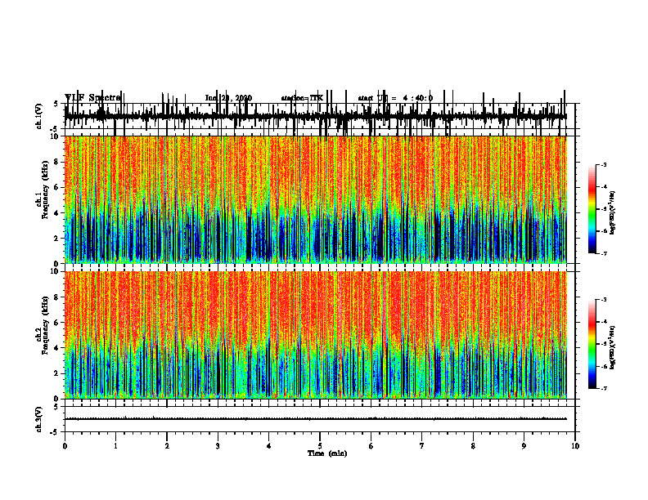Click the "10" label ending the time axis
The width and height of the screenshot is (648, 500).
point(575,446)
